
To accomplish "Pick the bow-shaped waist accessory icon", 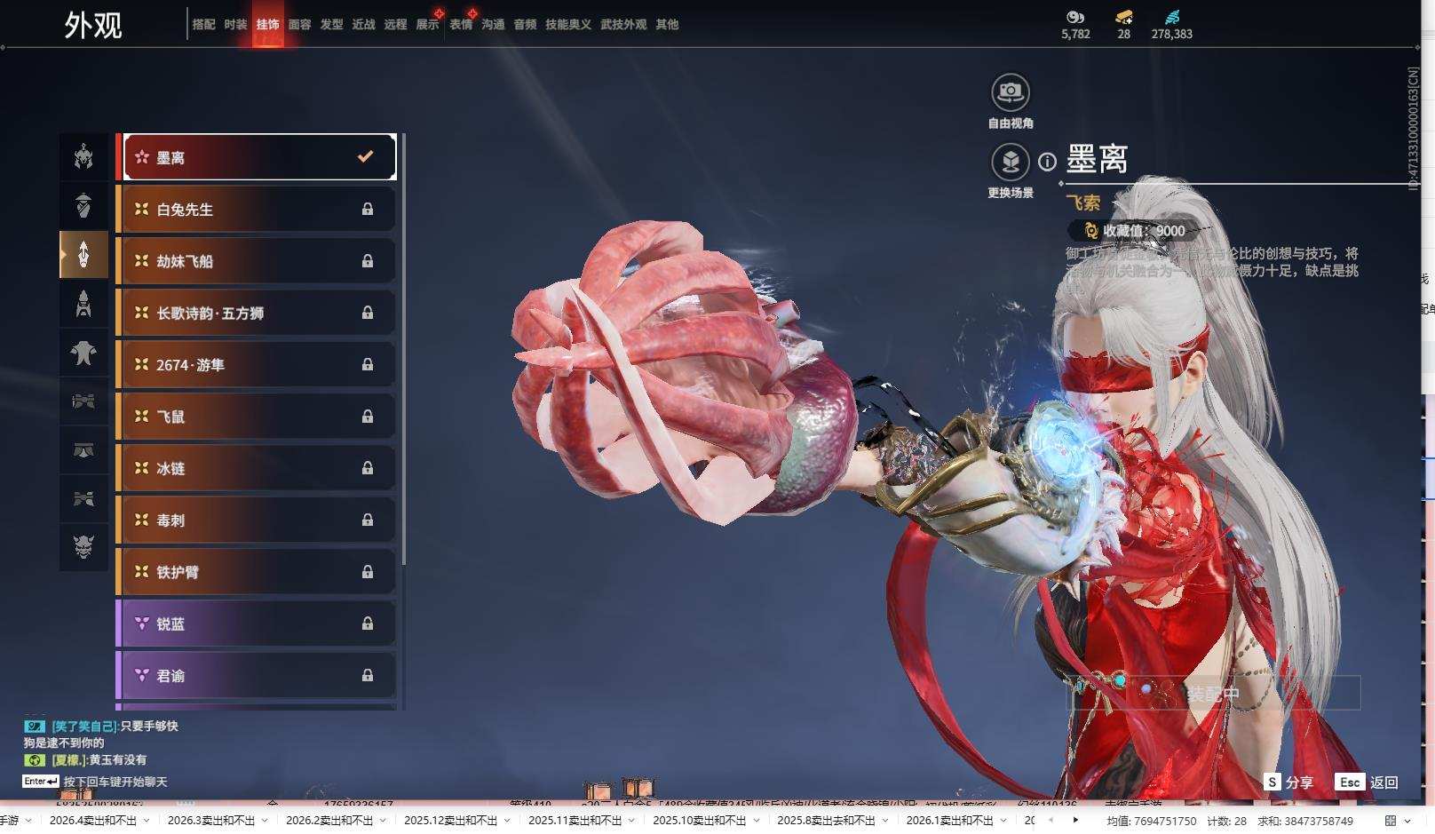I will point(83,401).
